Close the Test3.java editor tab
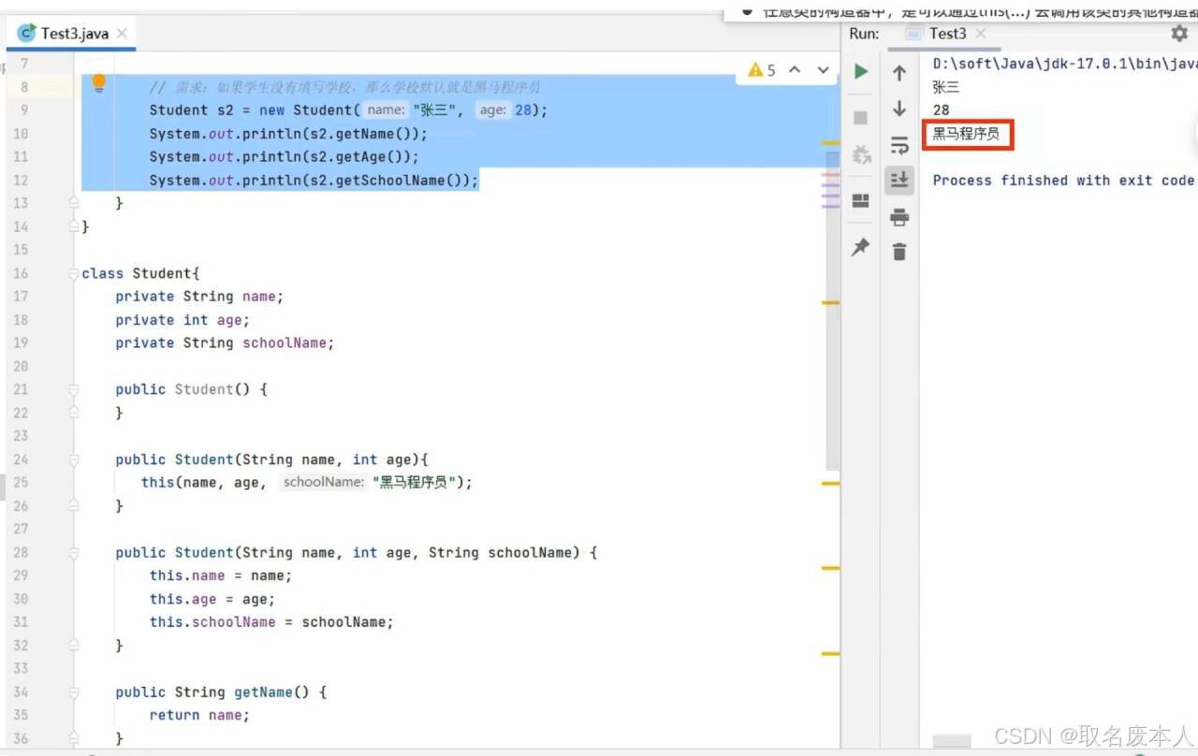This screenshot has width=1198, height=756. (122, 34)
